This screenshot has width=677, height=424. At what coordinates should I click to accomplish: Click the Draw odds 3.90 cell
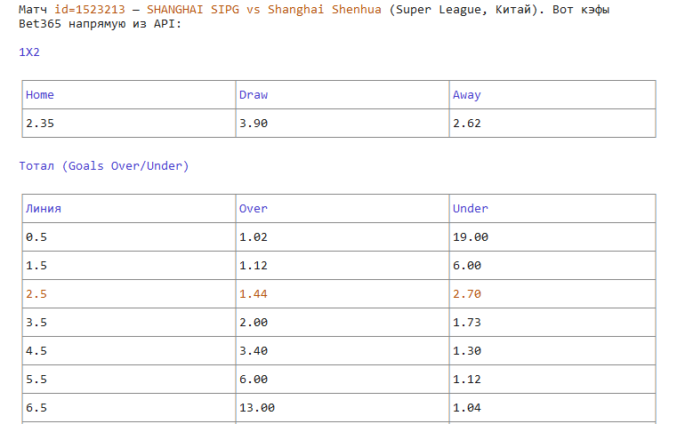pyautogui.click(x=343, y=124)
